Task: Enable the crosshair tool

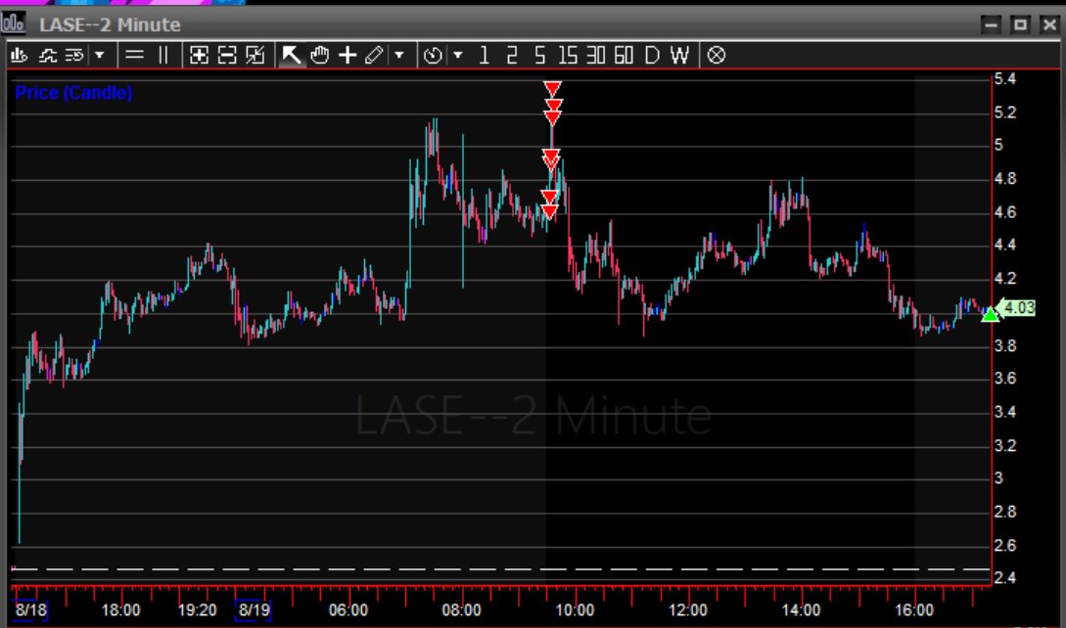Action: 347,56
